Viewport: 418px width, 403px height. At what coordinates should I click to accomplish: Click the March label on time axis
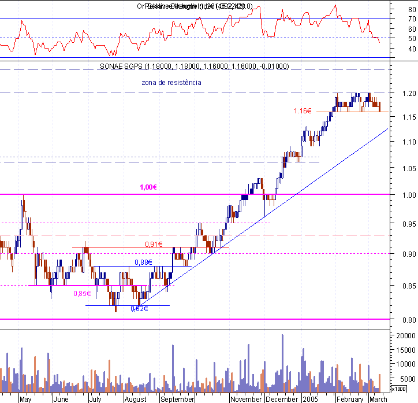[378, 400]
